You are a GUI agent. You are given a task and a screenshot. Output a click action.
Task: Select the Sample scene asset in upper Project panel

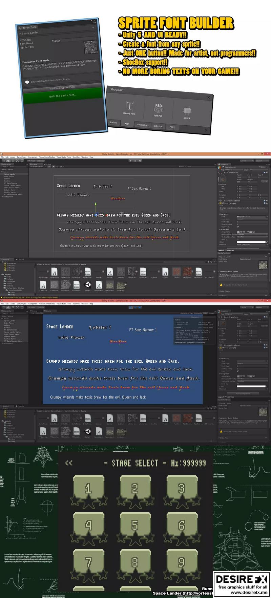88,285
